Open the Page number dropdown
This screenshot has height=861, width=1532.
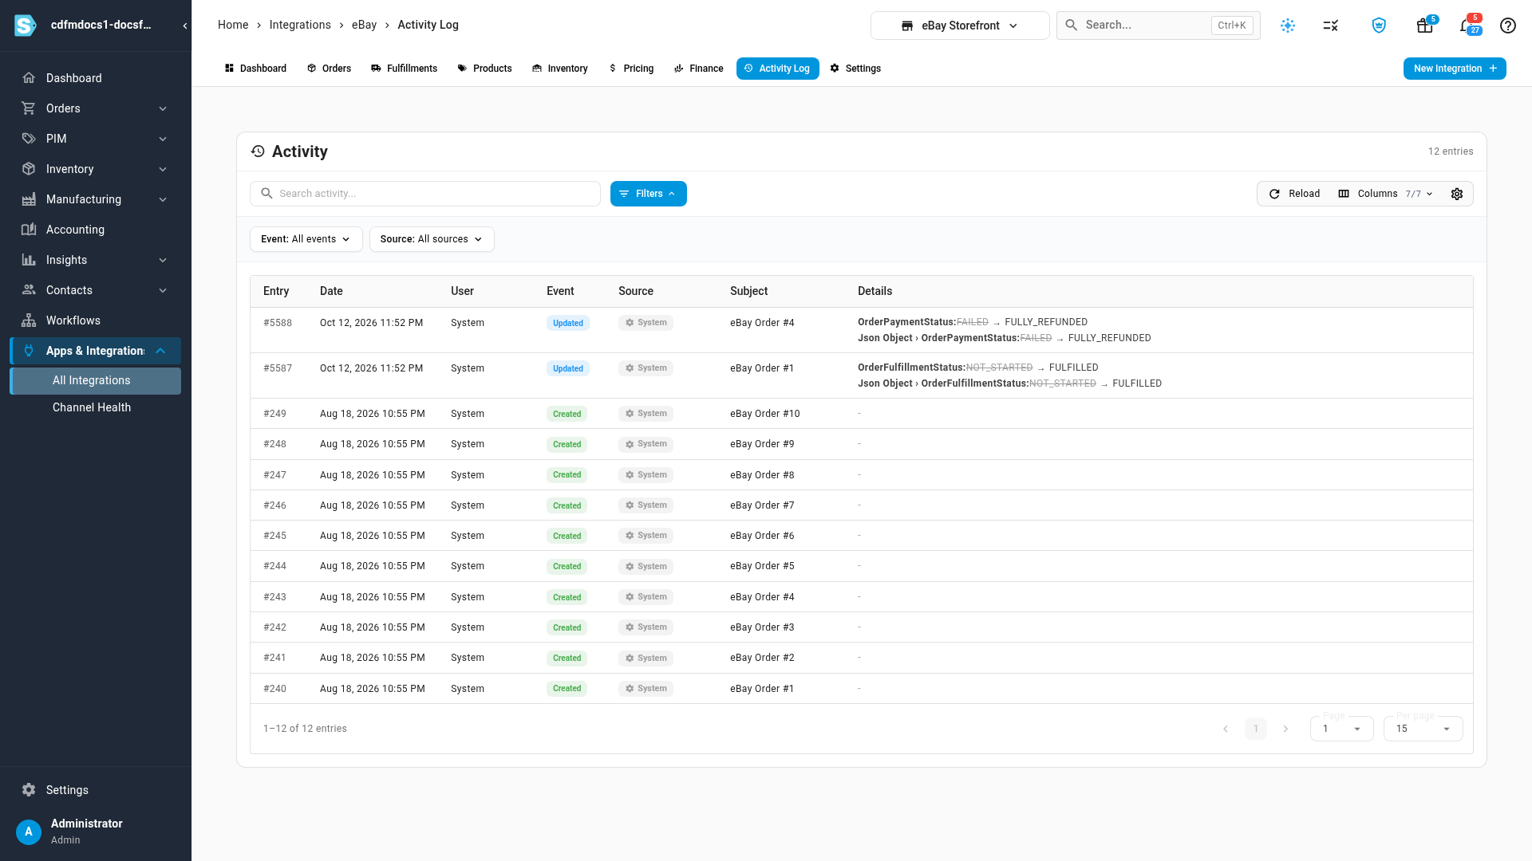pyautogui.click(x=1341, y=729)
